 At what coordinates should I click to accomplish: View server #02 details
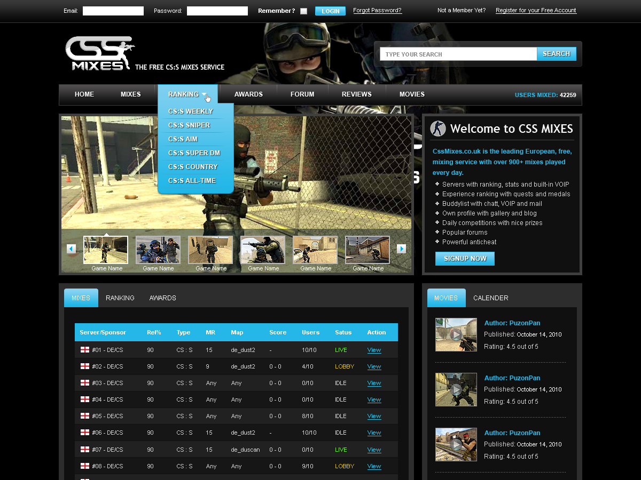pos(374,366)
